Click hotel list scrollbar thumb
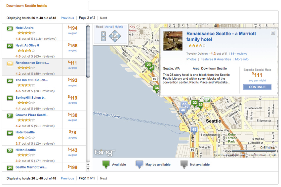Viewport: 281px width, 187px height. (88, 52)
